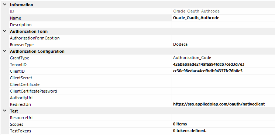
Task: Select the ClientID property label
Action: point(17,71)
